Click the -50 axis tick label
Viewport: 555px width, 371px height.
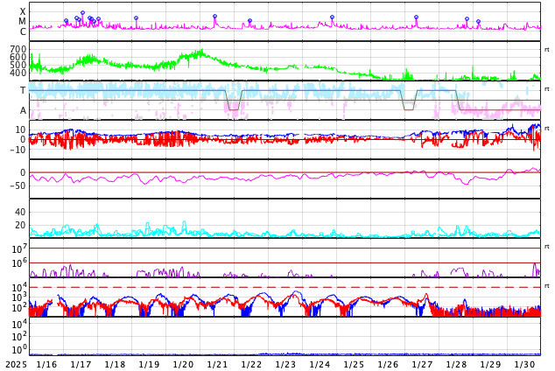(15, 185)
